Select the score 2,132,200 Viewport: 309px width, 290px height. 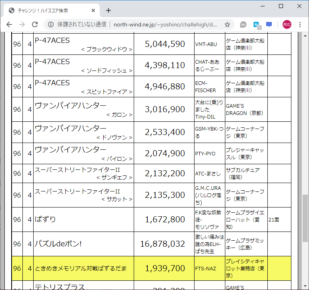pyautogui.click(x=165, y=173)
